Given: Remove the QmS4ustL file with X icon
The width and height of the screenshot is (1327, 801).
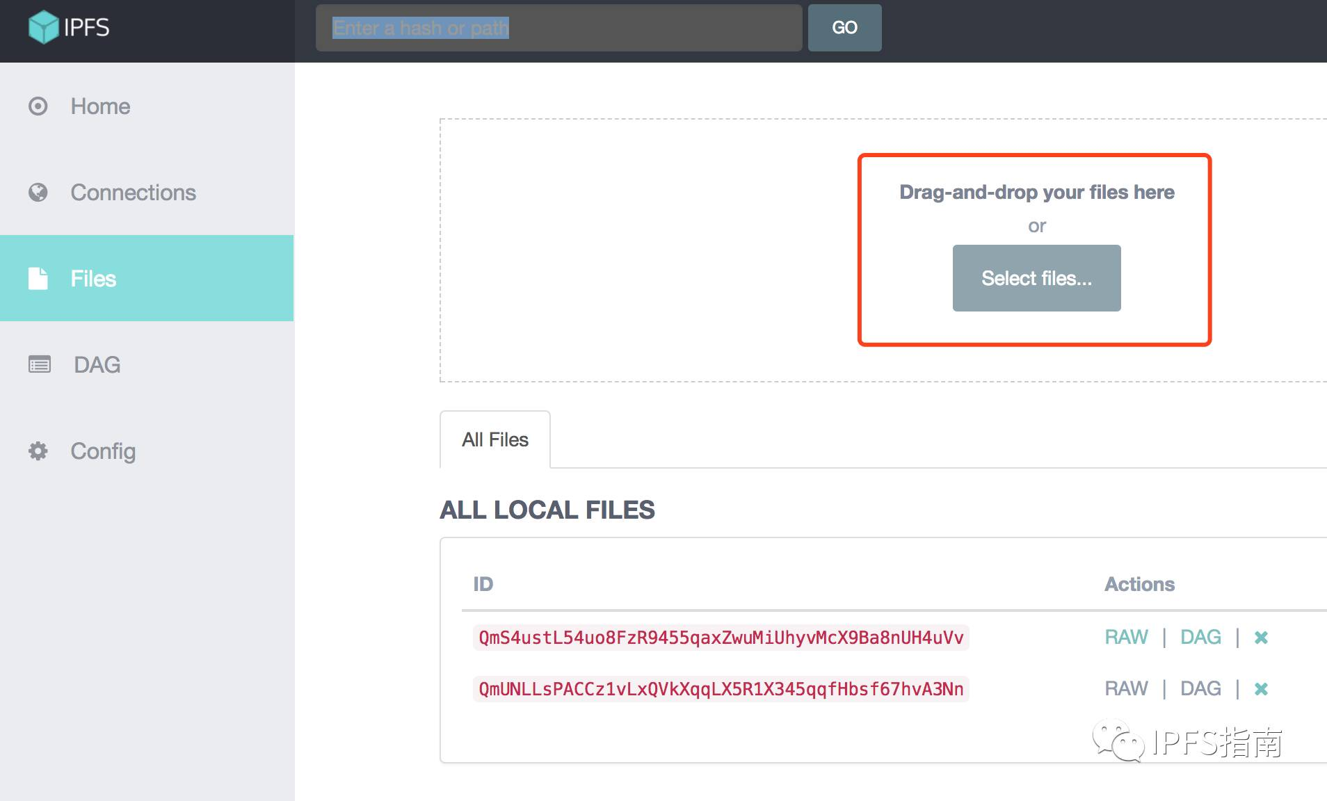Looking at the screenshot, I should pos(1261,637).
